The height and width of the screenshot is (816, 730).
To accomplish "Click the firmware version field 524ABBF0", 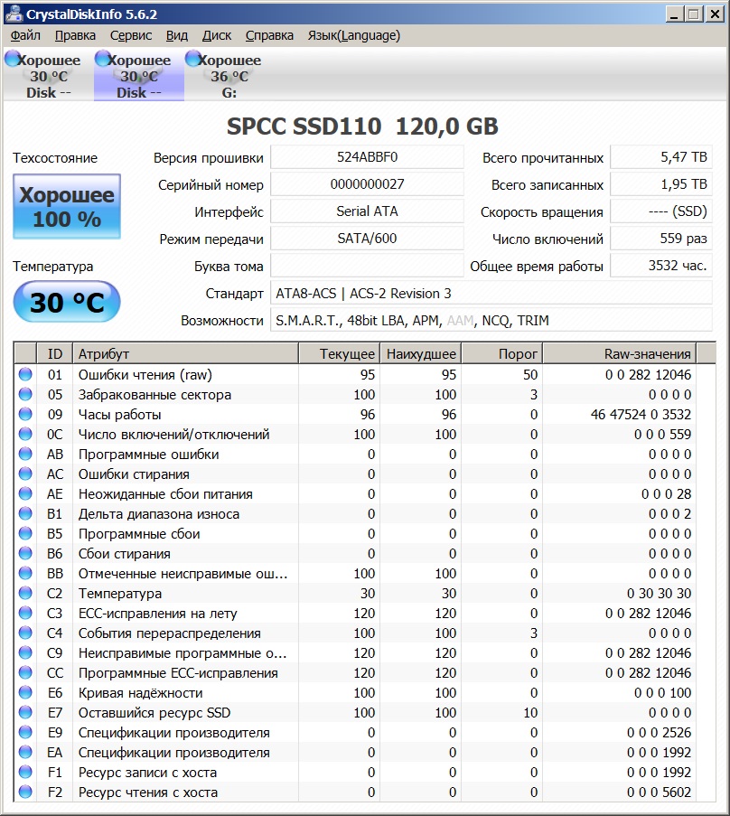I will pos(367,157).
